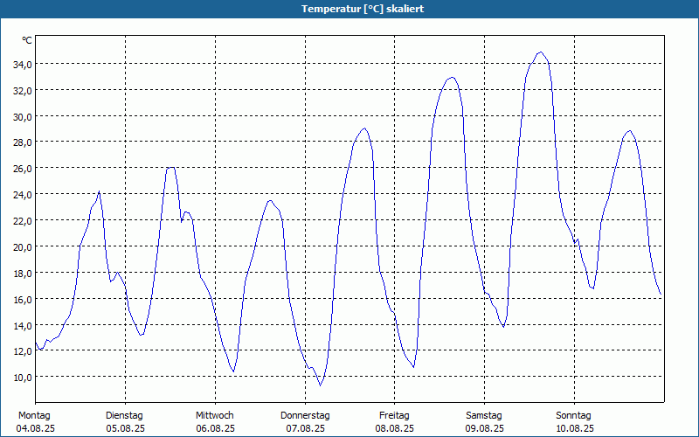This screenshot has height=437, width=699.
Task: Click the 34,0 y-axis value
Action: click(22, 65)
